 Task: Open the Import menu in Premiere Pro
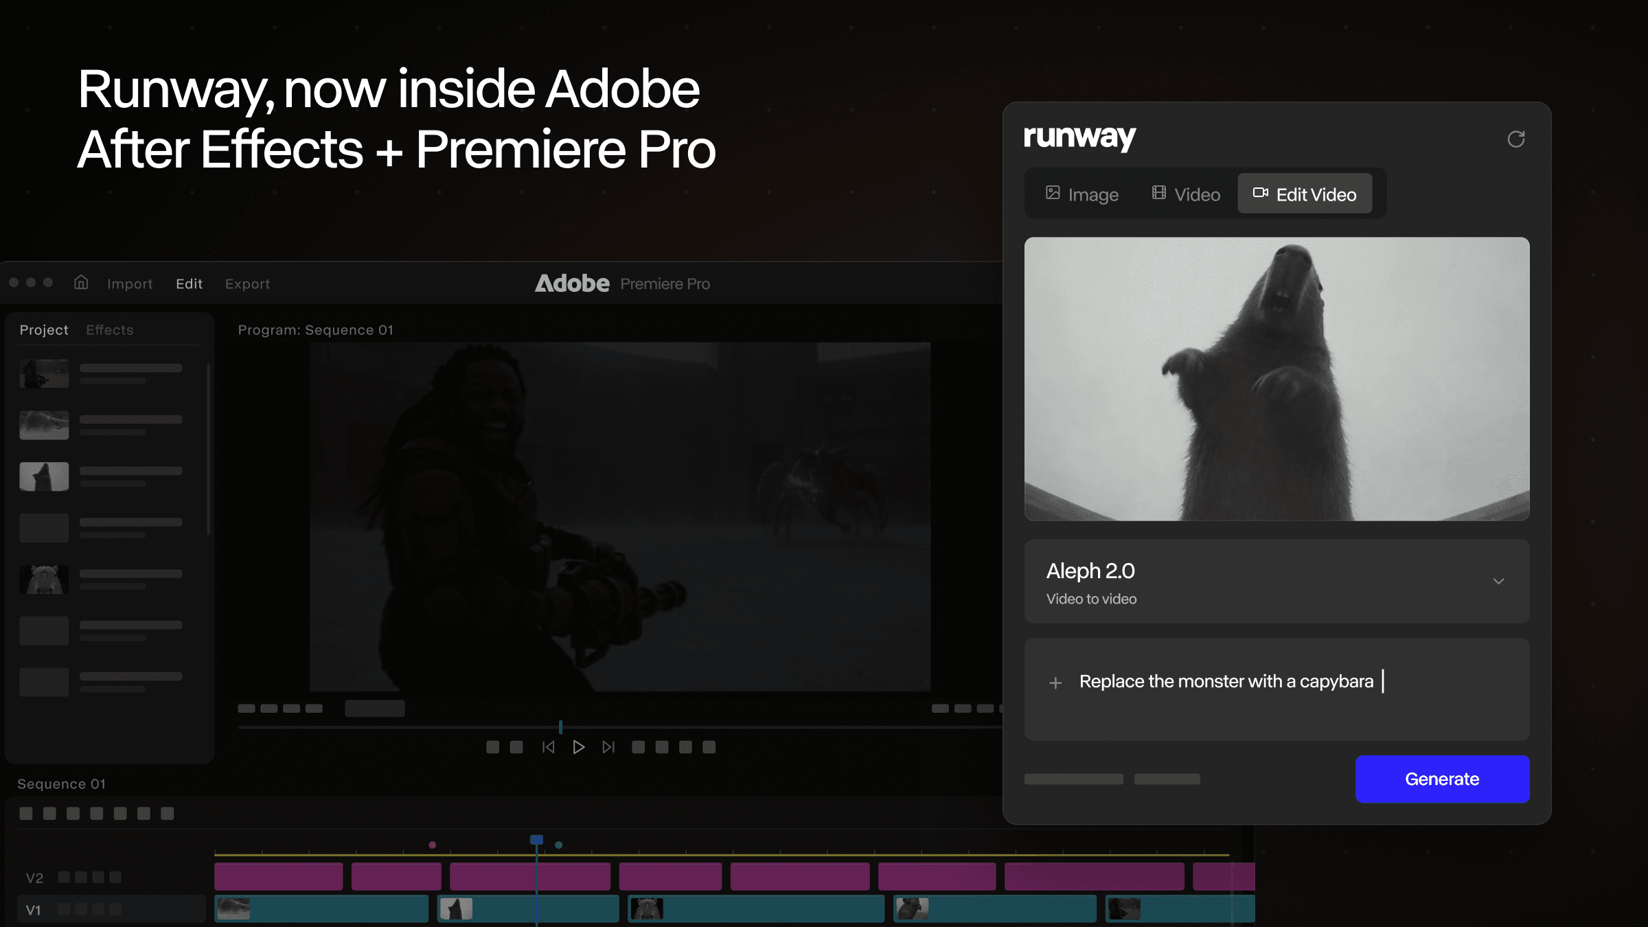click(130, 284)
